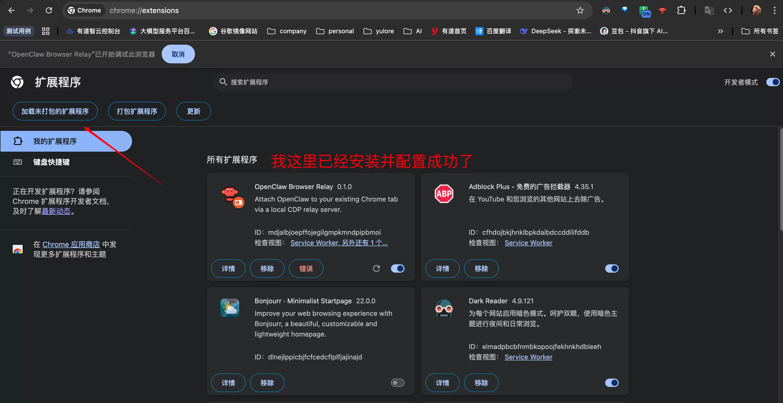Enable the Bonjourr Startpage extension
The width and height of the screenshot is (783, 403).
(397, 383)
